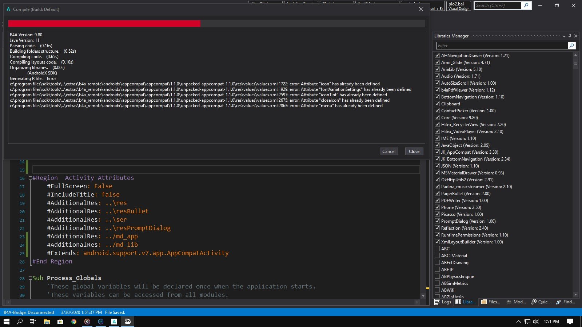The width and height of the screenshot is (582, 327).
Task: Switch to the plo2.bal Visual Designer tab
Action: pyautogui.click(x=458, y=6)
